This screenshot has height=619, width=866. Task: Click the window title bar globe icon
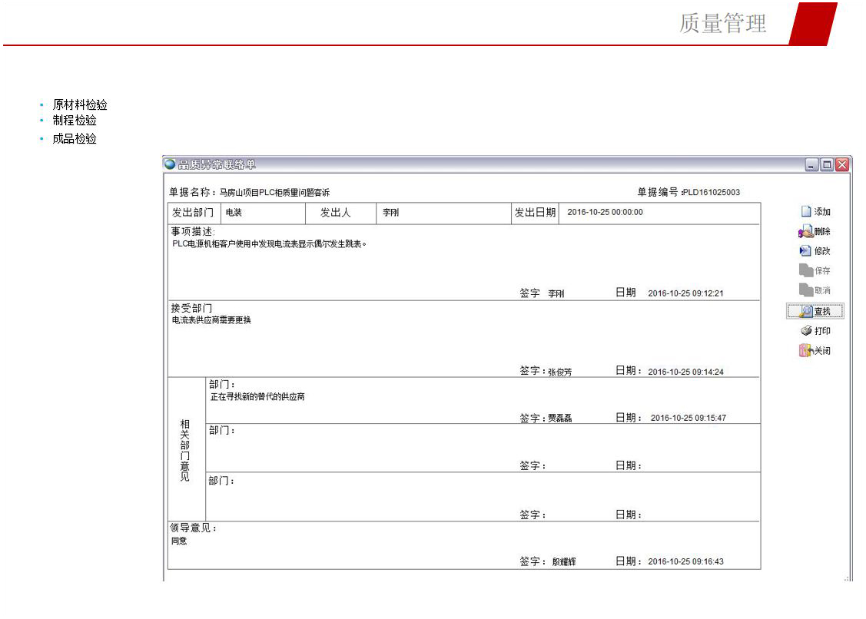170,164
